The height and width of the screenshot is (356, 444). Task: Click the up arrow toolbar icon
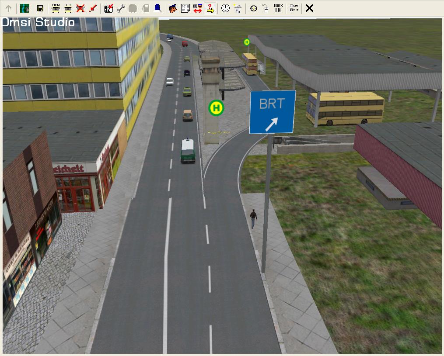8,8
